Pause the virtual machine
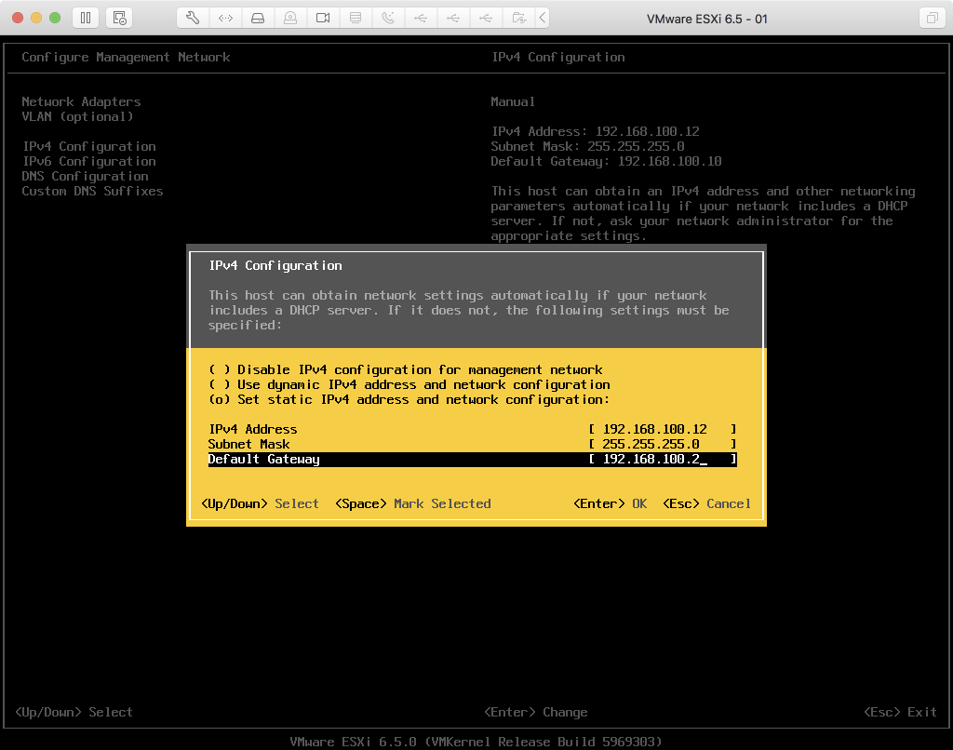 86,18
